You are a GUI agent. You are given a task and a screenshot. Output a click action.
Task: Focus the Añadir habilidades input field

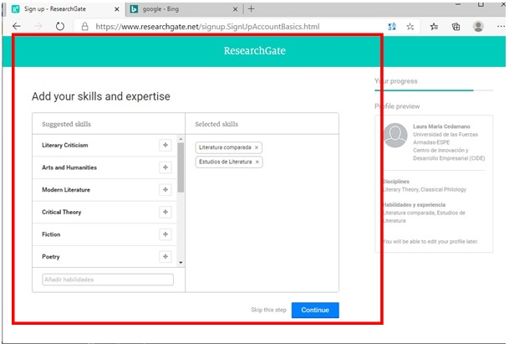(107, 280)
